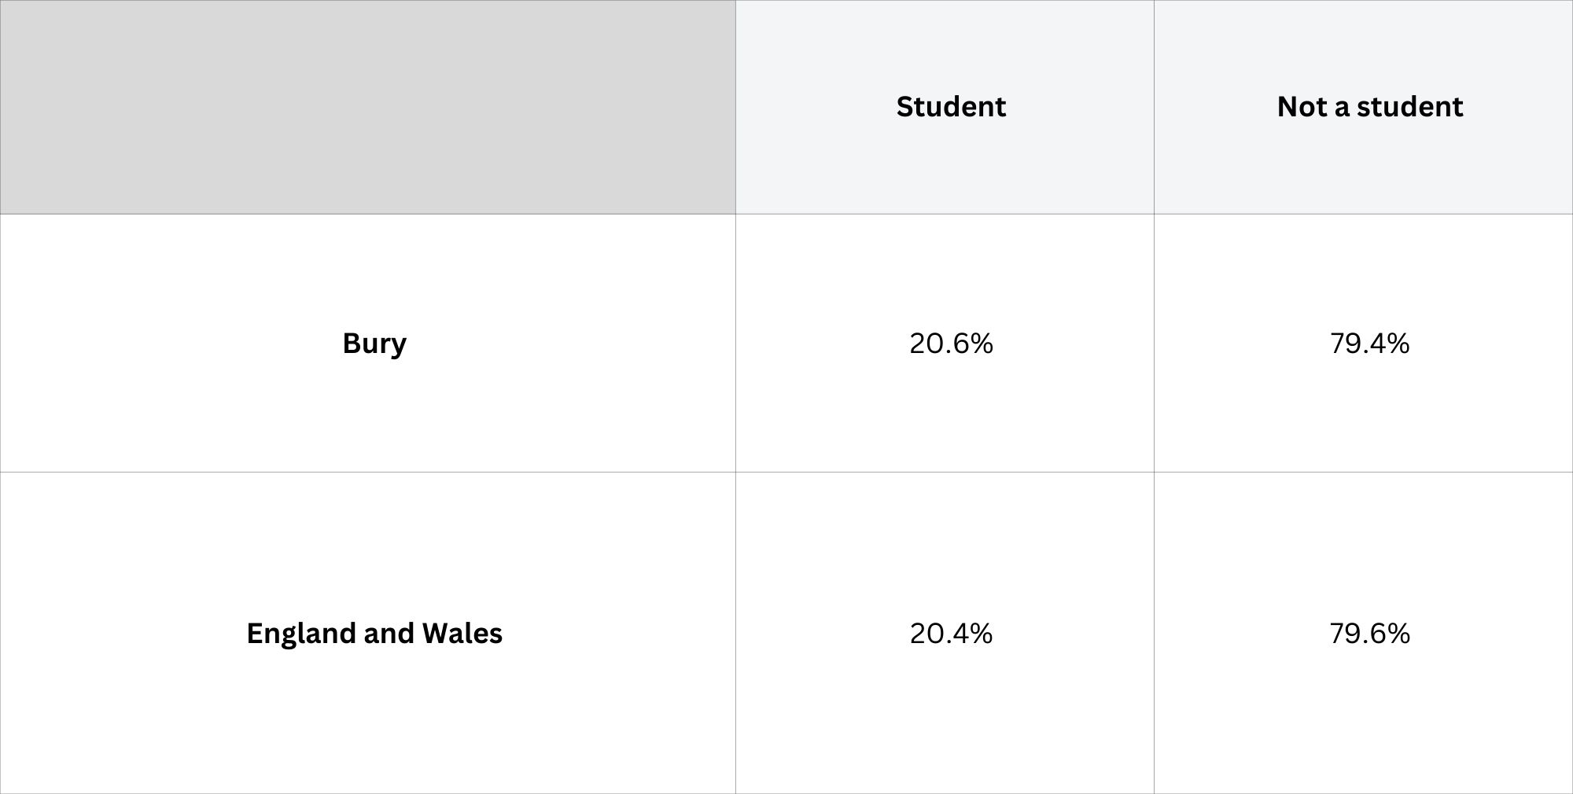Click the Not a student column header
The height and width of the screenshot is (794, 1573).
(1369, 107)
